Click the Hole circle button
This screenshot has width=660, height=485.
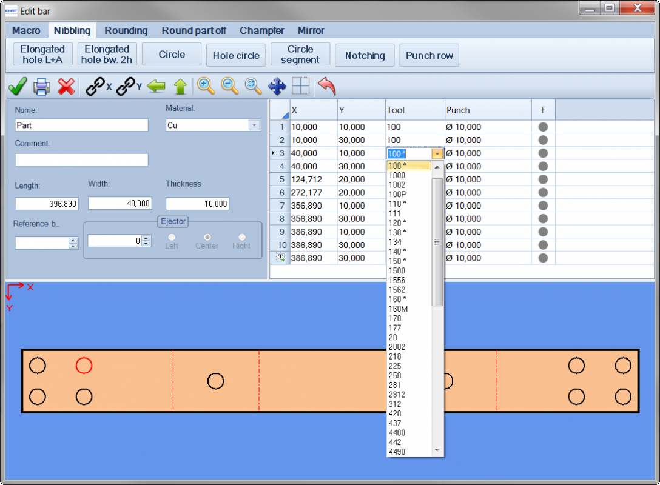[x=236, y=56]
